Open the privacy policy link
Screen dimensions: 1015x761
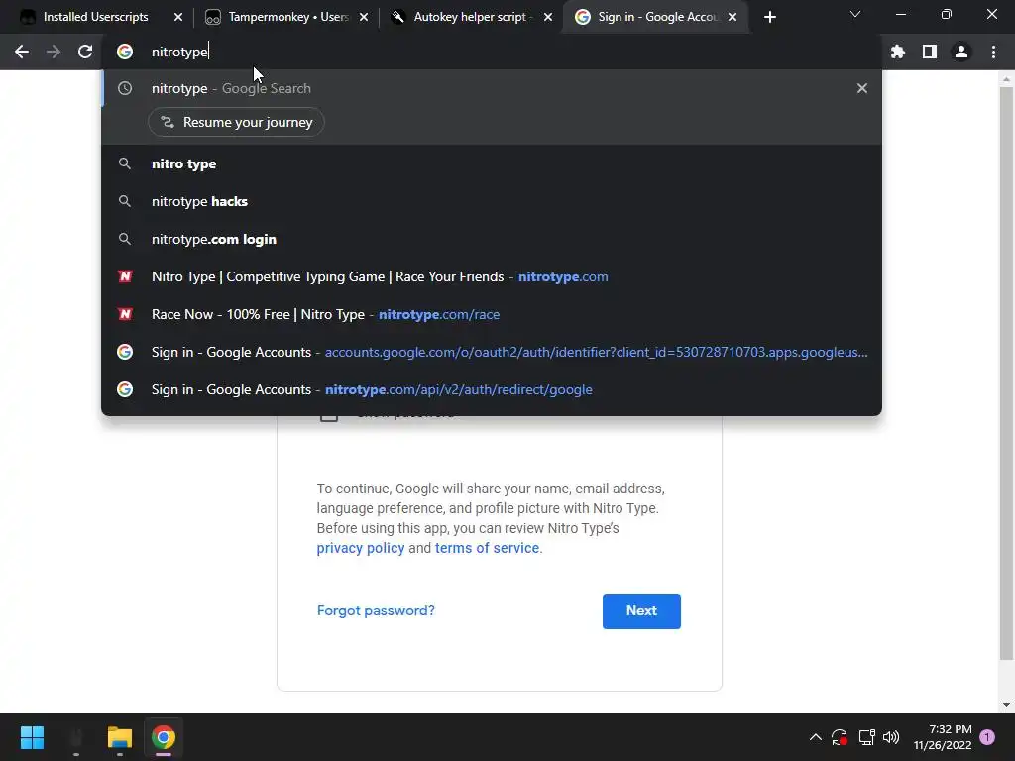(x=361, y=548)
